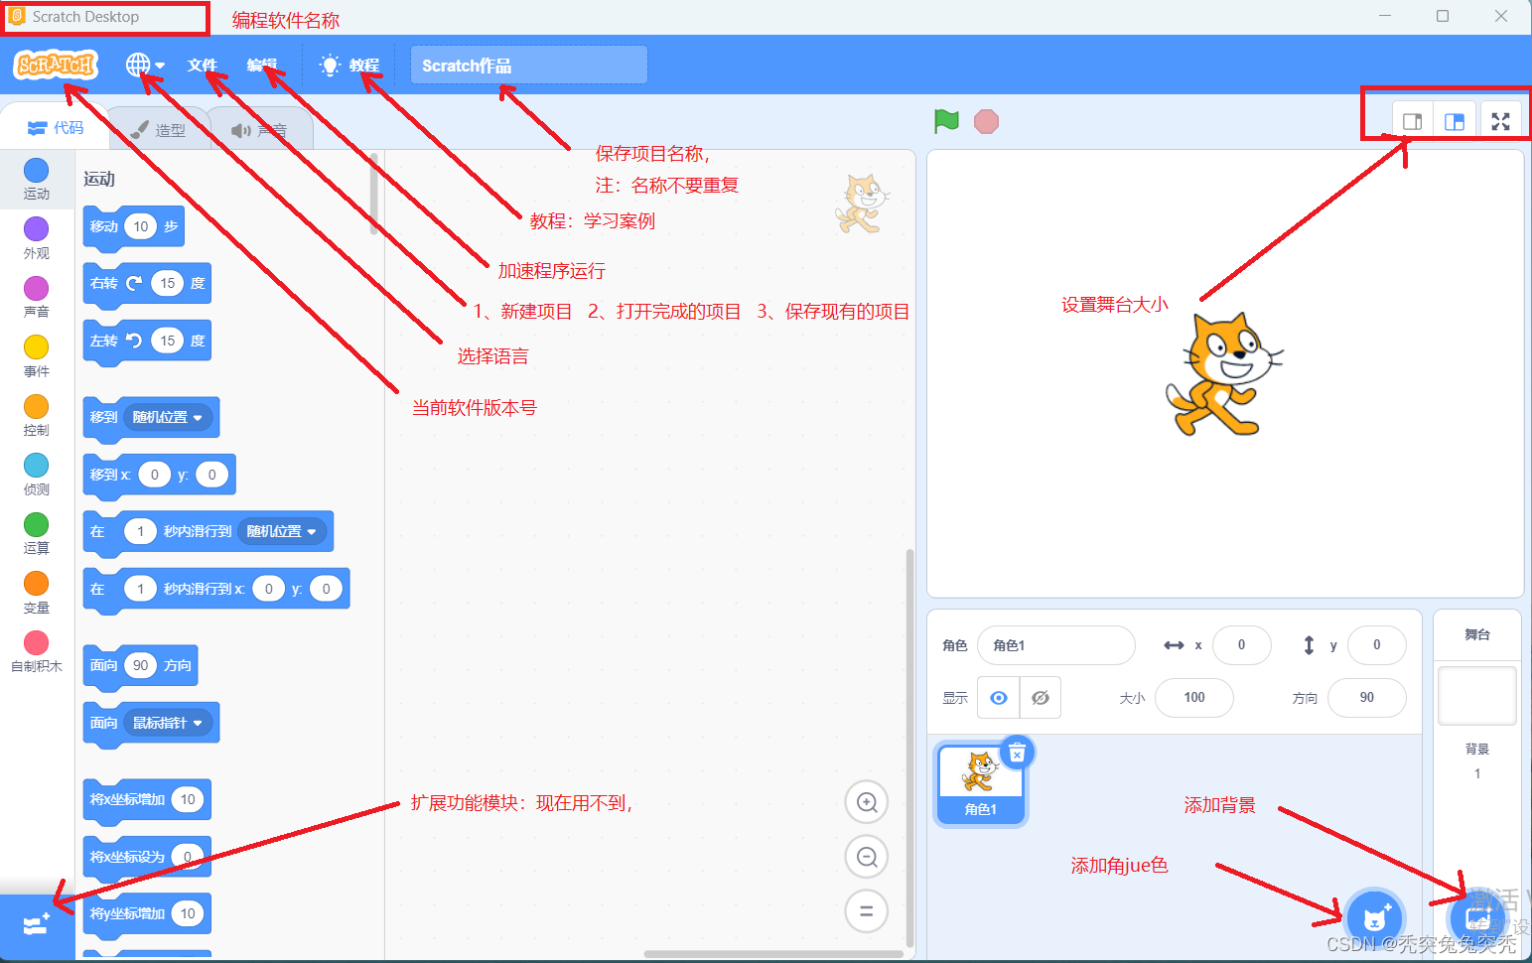Open 随机位置 dropdown in 移到 block
Viewport: 1532px width, 963px height.
(x=169, y=418)
